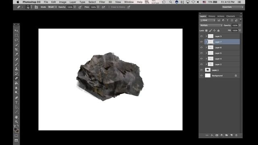This screenshot has height=145, width=258.
Task: Click the foreground color swatch
Action: pyautogui.click(x=15, y=129)
